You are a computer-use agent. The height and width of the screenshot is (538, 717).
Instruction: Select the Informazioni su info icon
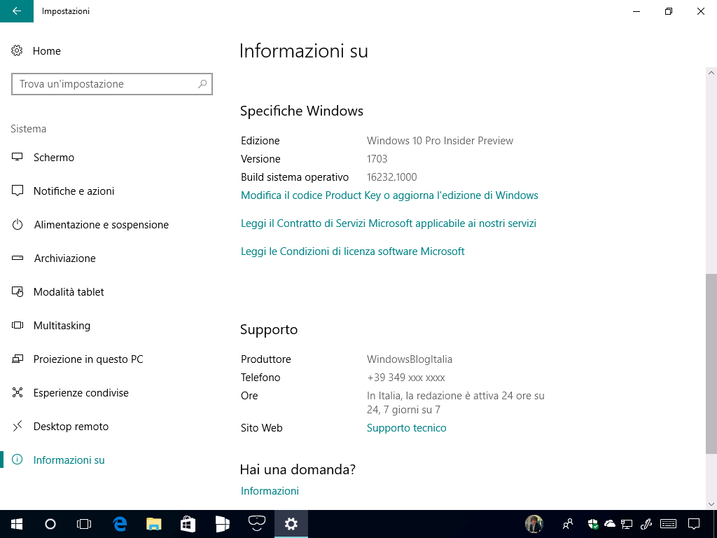coord(17,460)
